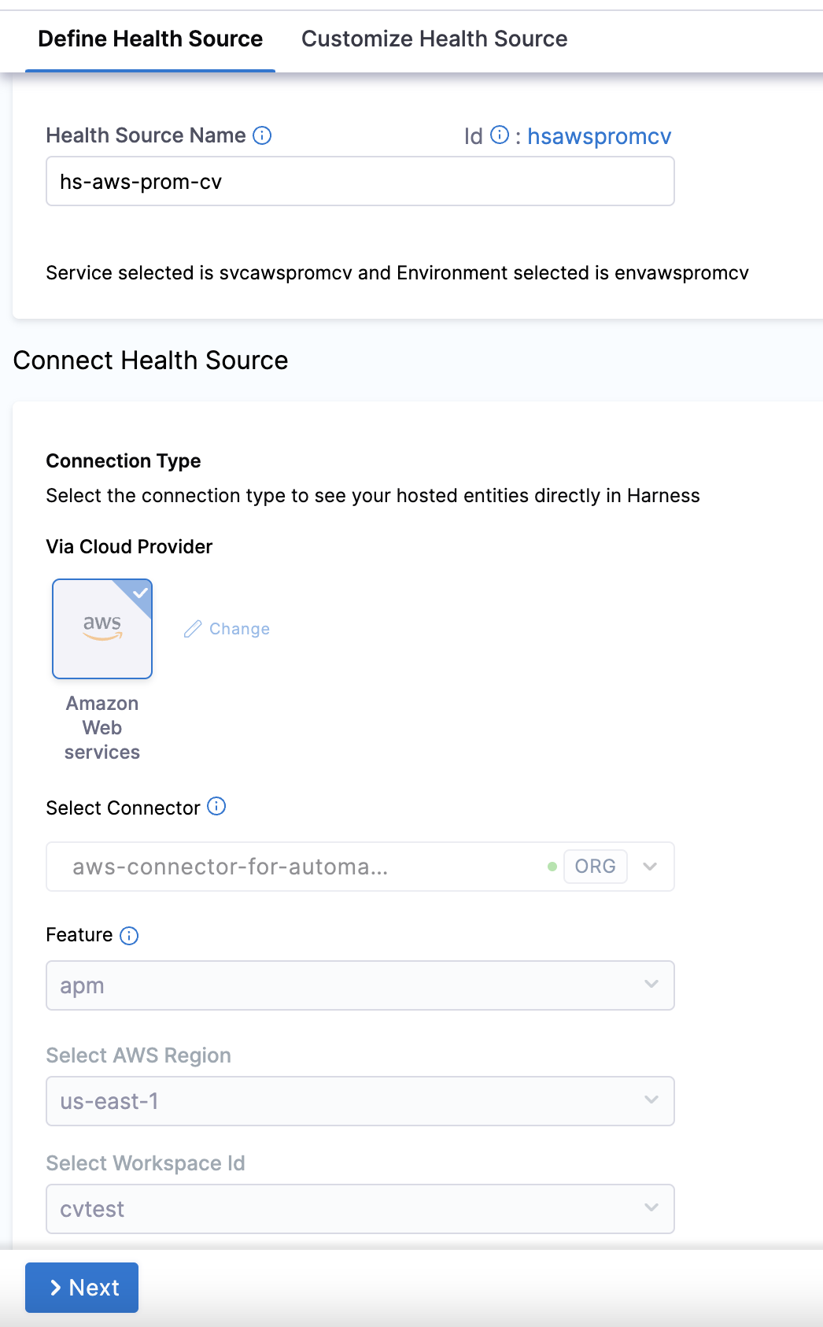The width and height of the screenshot is (823, 1327).
Task: Click info icon next to Id label
Action: 500,135
